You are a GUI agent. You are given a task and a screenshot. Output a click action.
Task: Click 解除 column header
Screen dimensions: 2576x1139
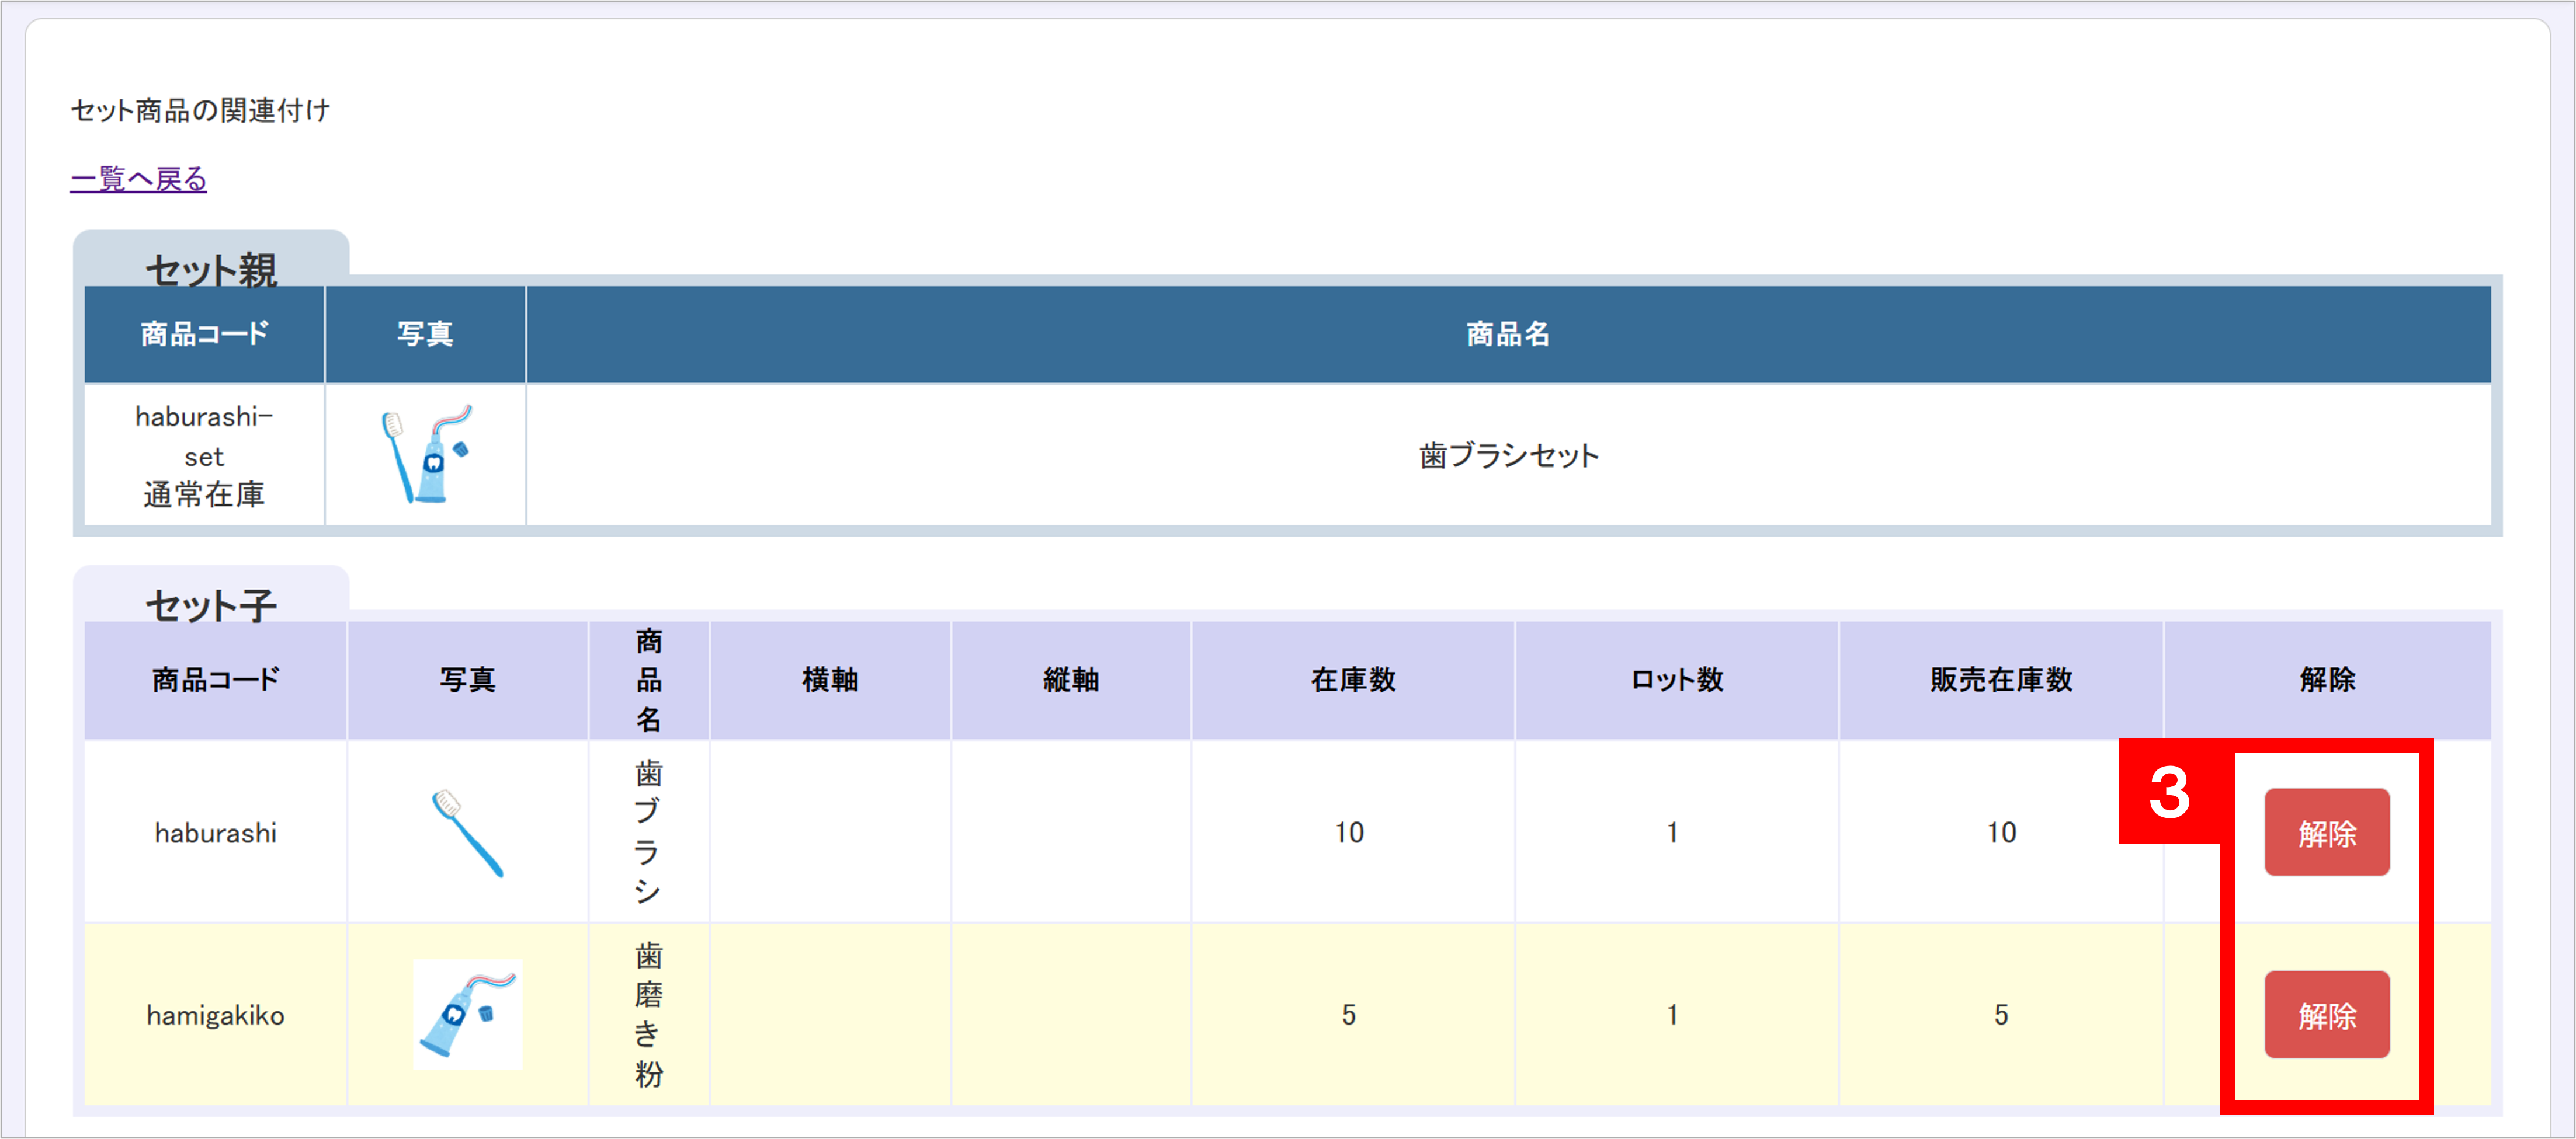point(2327,680)
